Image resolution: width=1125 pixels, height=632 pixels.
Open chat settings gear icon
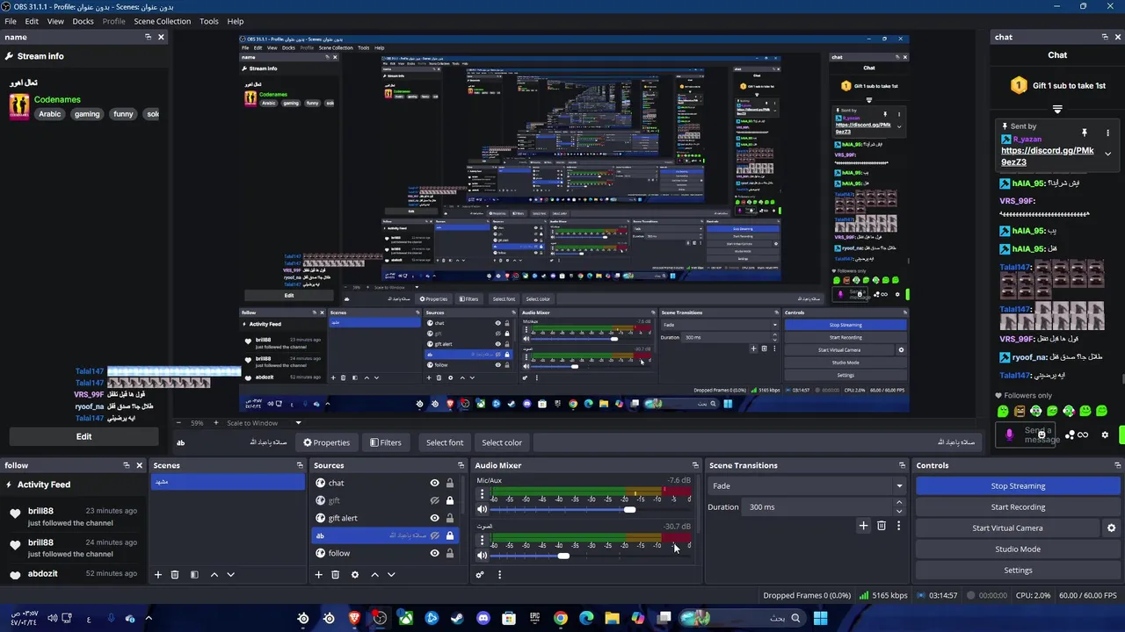click(x=1105, y=434)
